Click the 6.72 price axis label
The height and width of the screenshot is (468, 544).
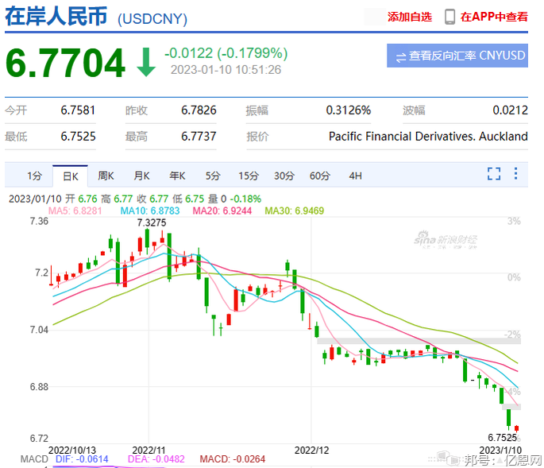[39, 438]
